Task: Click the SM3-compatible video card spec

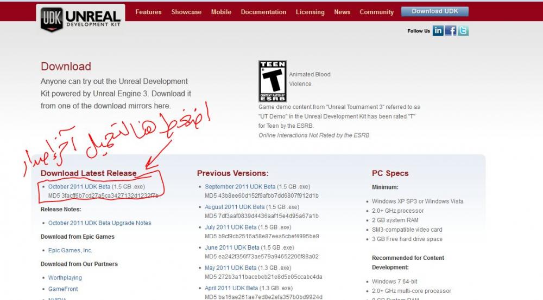Action: pos(407,230)
